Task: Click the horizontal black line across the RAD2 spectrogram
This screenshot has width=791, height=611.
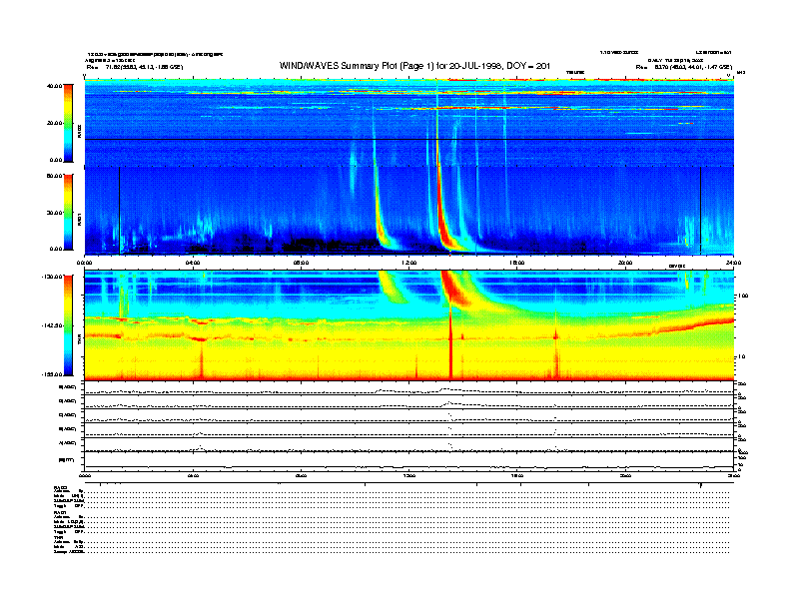Action: click(x=409, y=139)
